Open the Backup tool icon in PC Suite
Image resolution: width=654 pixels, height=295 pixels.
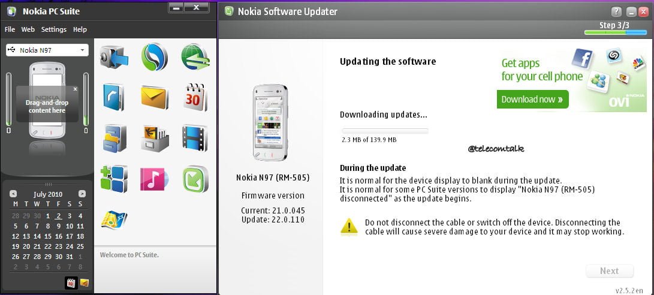tap(114, 58)
